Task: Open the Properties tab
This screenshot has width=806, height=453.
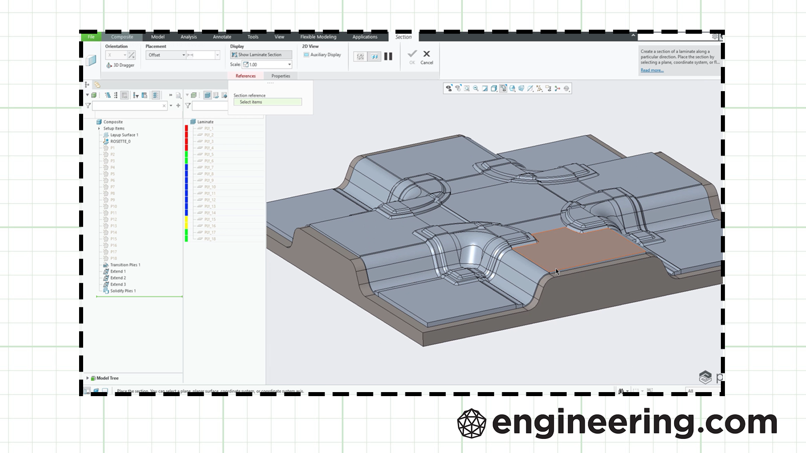Action: pos(281,76)
